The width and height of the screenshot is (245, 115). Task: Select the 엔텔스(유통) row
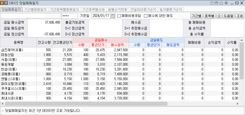click(x=120, y=79)
